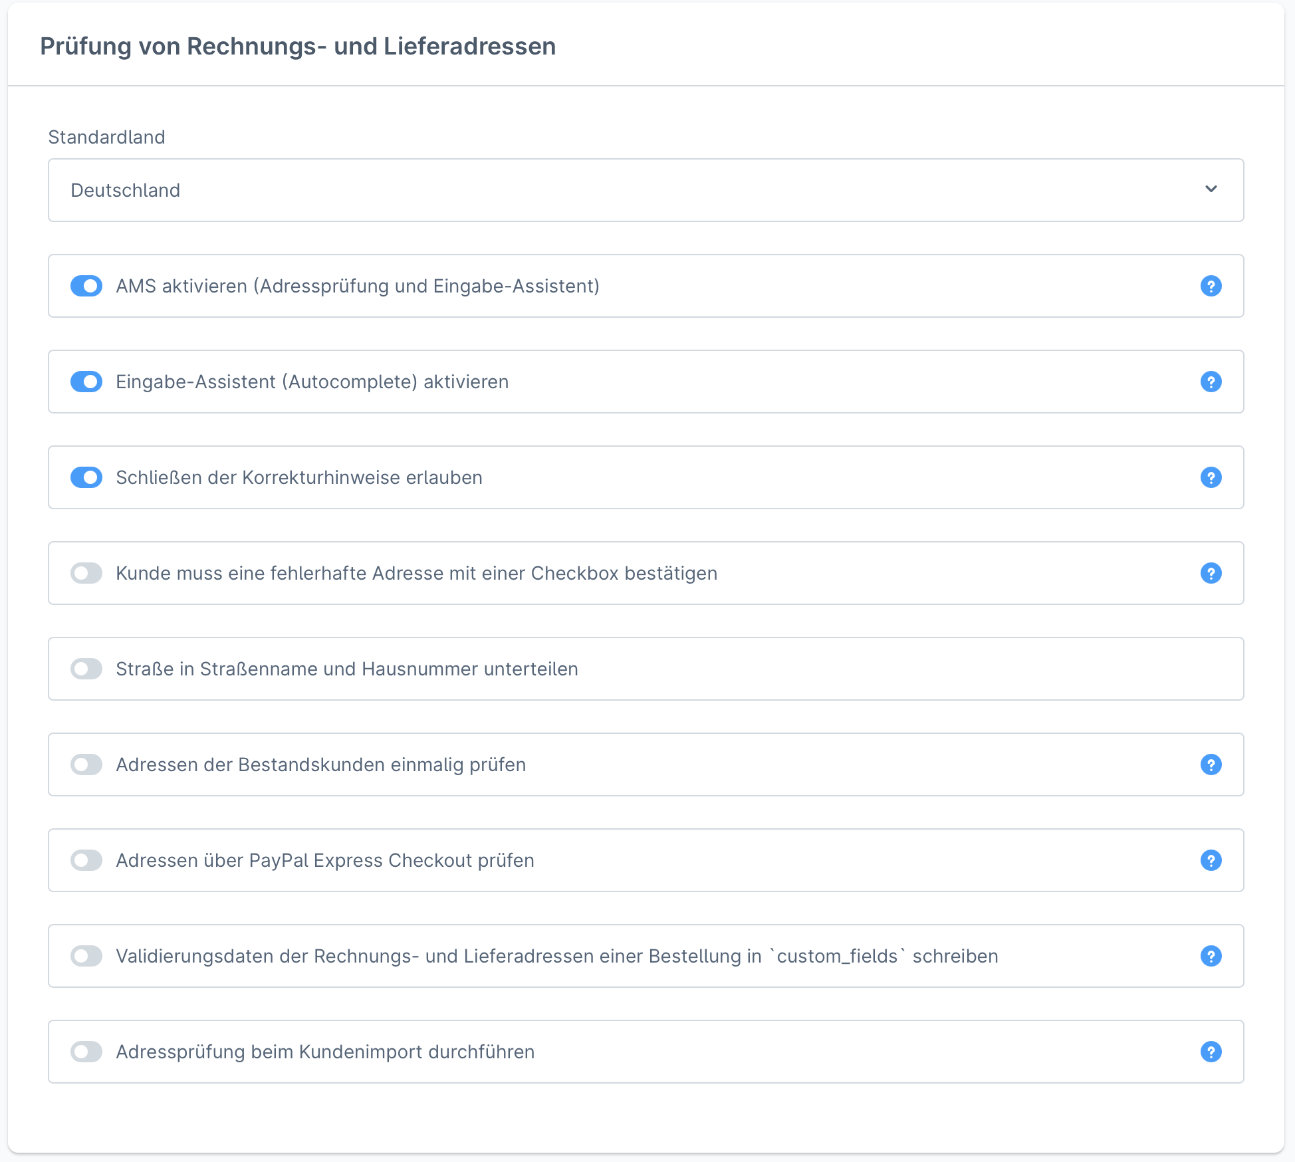View help for Bestandskunden einmalig prüfen
Screen dimensions: 1295x1162
[1211, 764]
